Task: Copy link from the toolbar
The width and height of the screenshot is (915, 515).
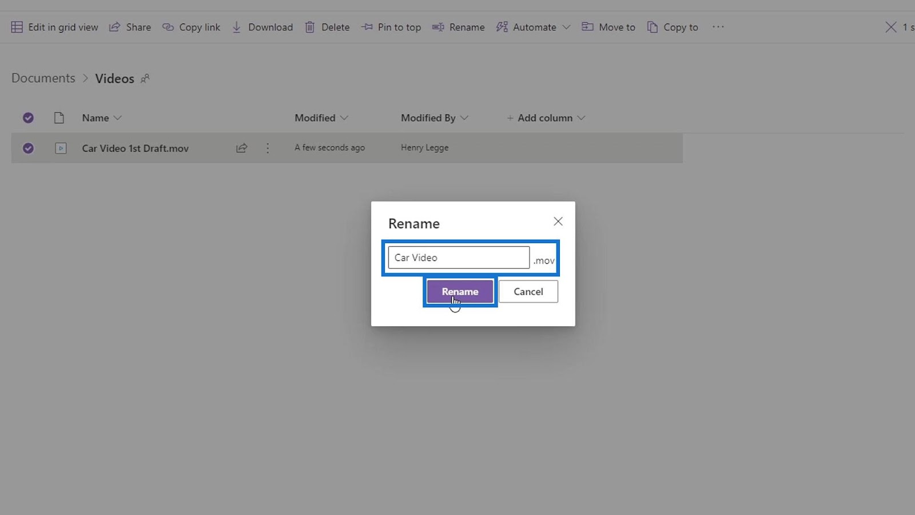Action: (191, 27)
